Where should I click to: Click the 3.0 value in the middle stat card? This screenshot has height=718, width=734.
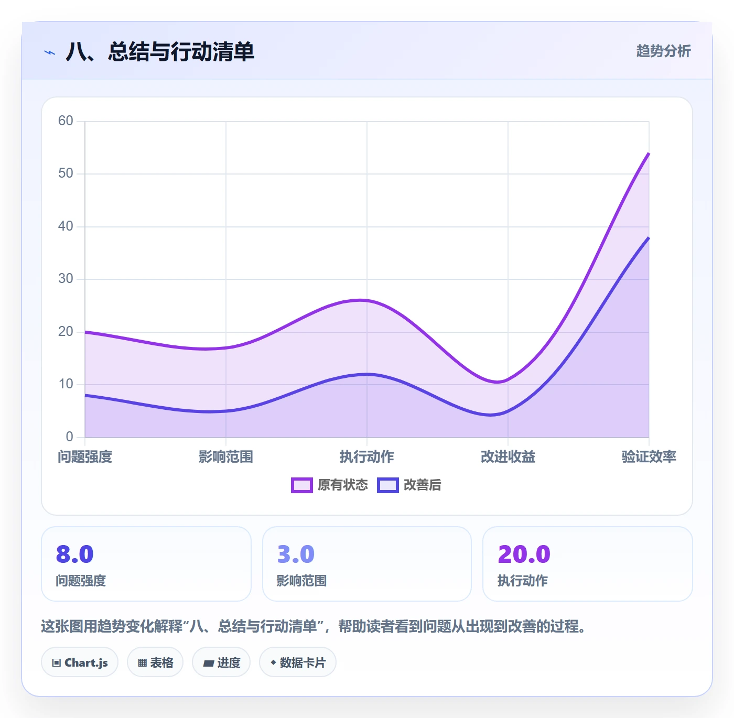pos(296,554)
